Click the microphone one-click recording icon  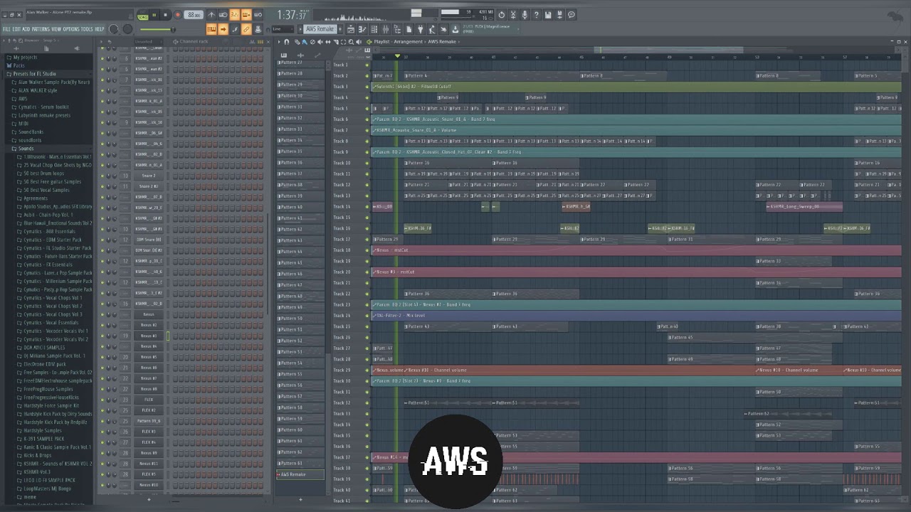525,15
